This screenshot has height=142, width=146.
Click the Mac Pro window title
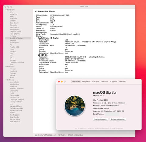pos(84,7)
